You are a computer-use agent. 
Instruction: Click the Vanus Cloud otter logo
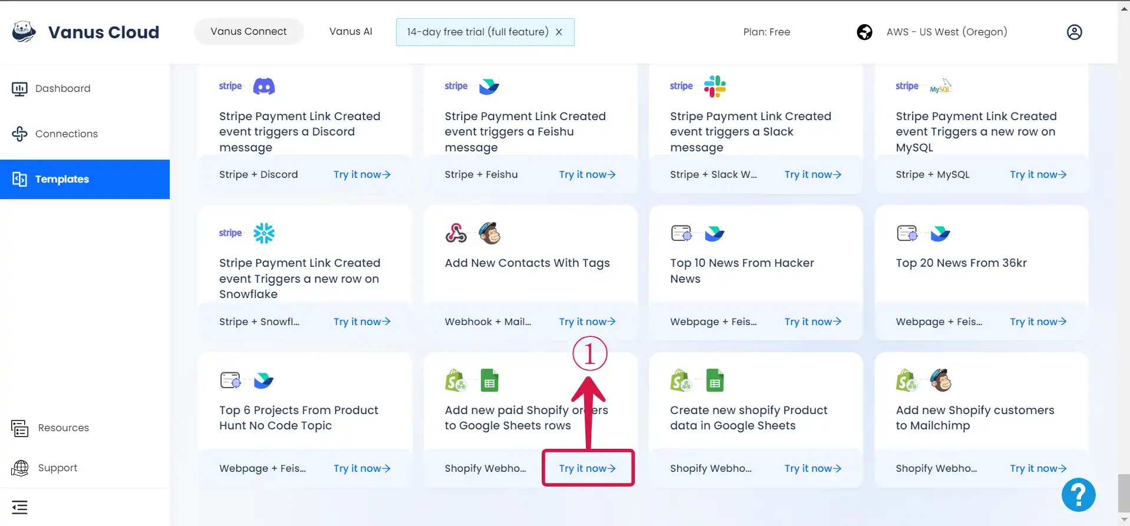click(24, 32)
